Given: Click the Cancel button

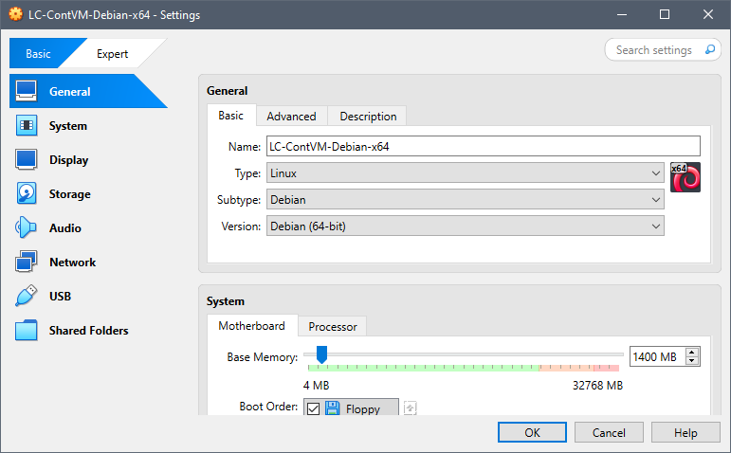Looking at the screenshot, I should [609, 432].
